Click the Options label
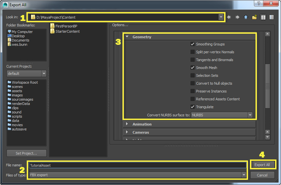This screenshot has height=185, width=281. 120,25
